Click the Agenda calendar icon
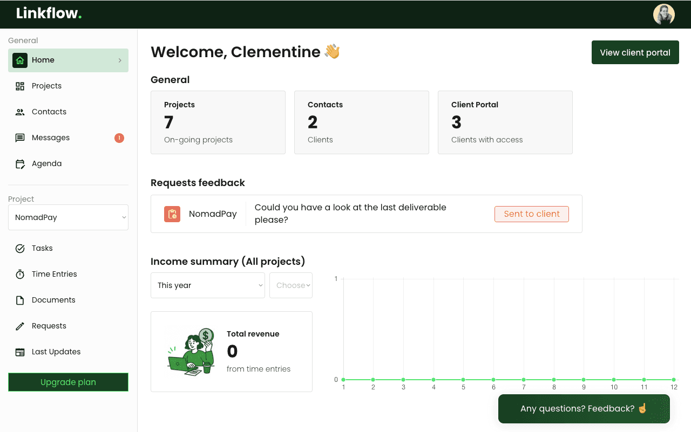The height and width of the screenshot is (432, 691). click(20, 164)
